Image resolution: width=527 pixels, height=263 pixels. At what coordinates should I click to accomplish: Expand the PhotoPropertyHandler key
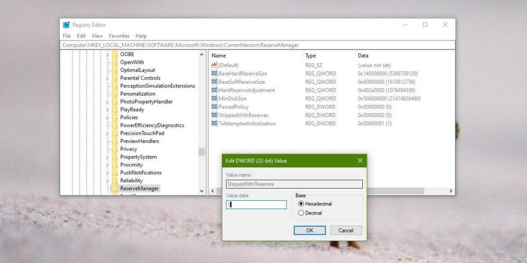point(107,102)
